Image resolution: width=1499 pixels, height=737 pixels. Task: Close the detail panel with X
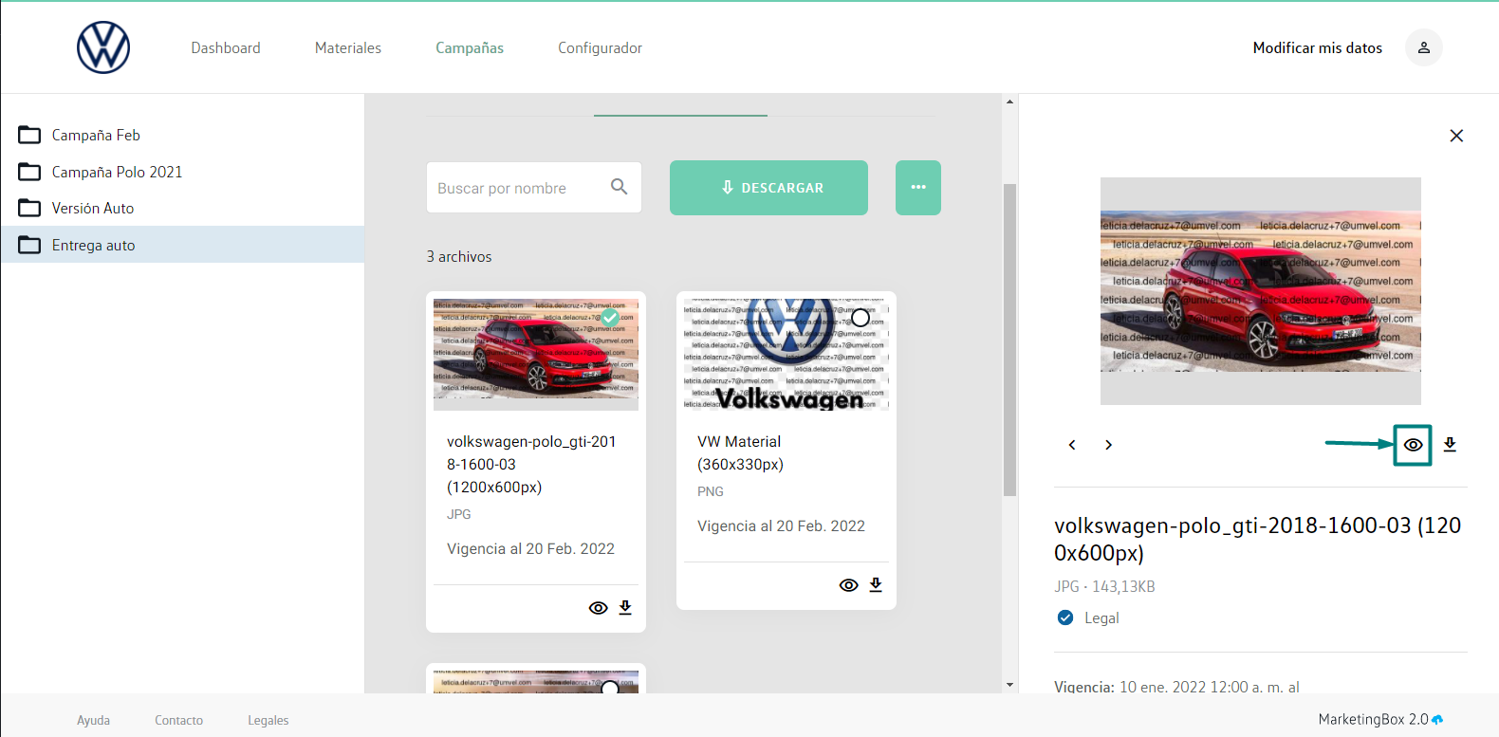click(x=1456, y=136)
